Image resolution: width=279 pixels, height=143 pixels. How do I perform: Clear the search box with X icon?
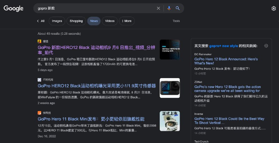[x=158, y=8]
